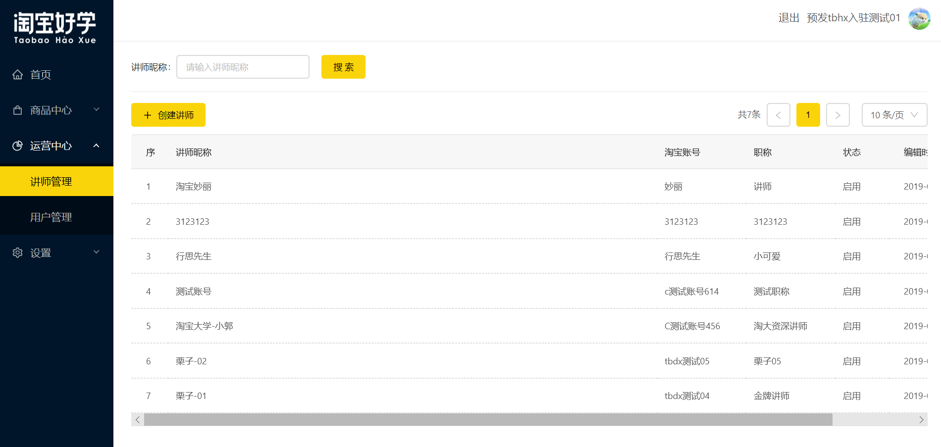Select 用户管理 in the sidebar

tap(56, 217)
